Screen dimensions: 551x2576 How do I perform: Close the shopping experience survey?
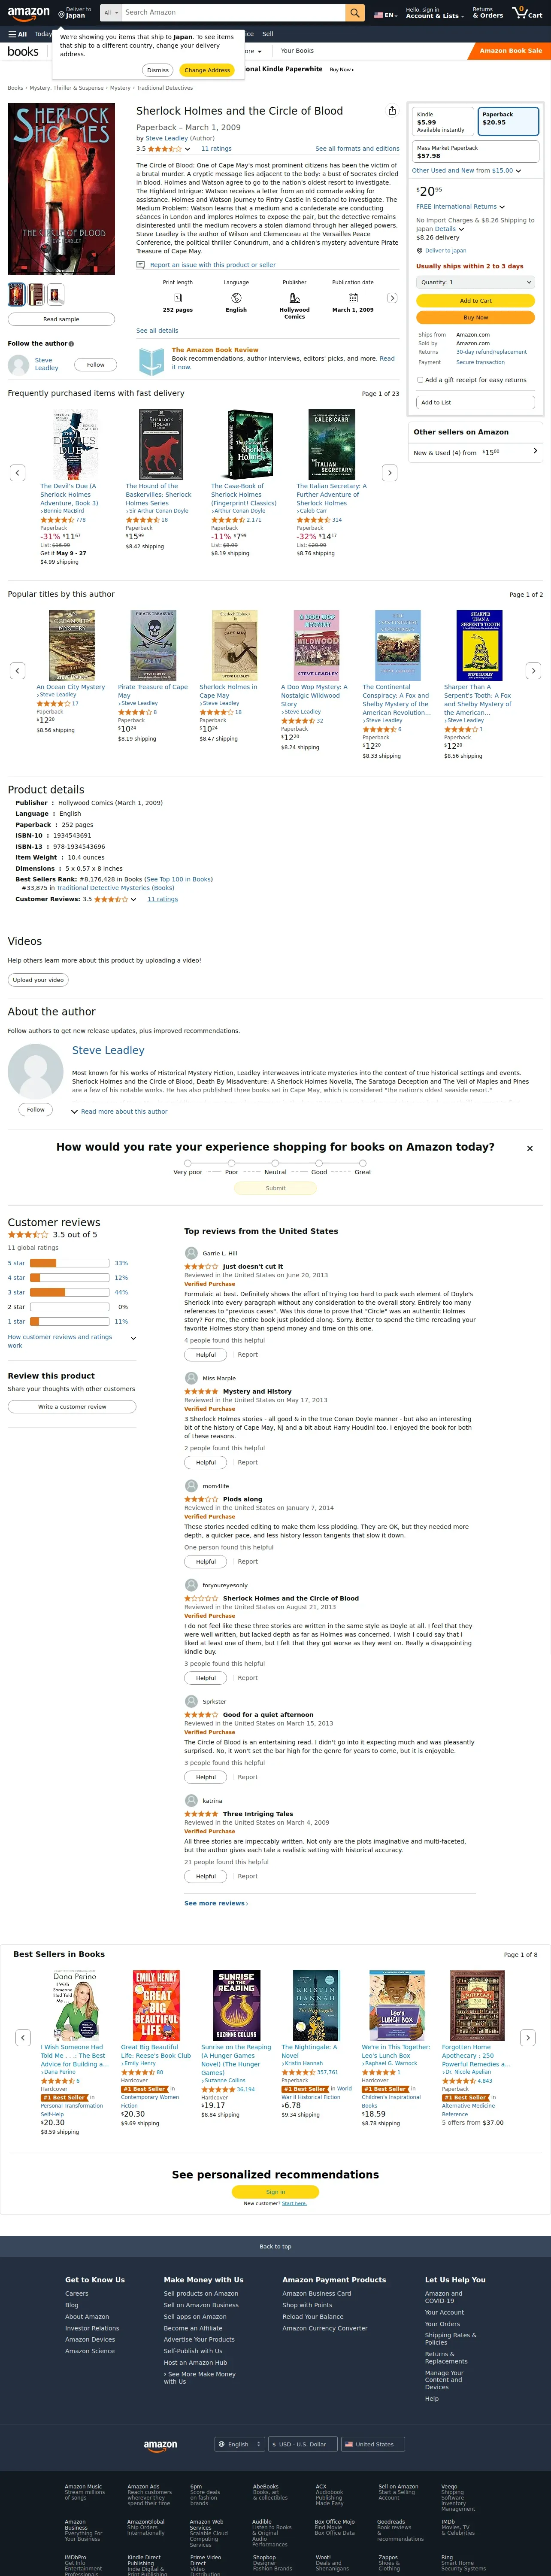coord(529,1148)
